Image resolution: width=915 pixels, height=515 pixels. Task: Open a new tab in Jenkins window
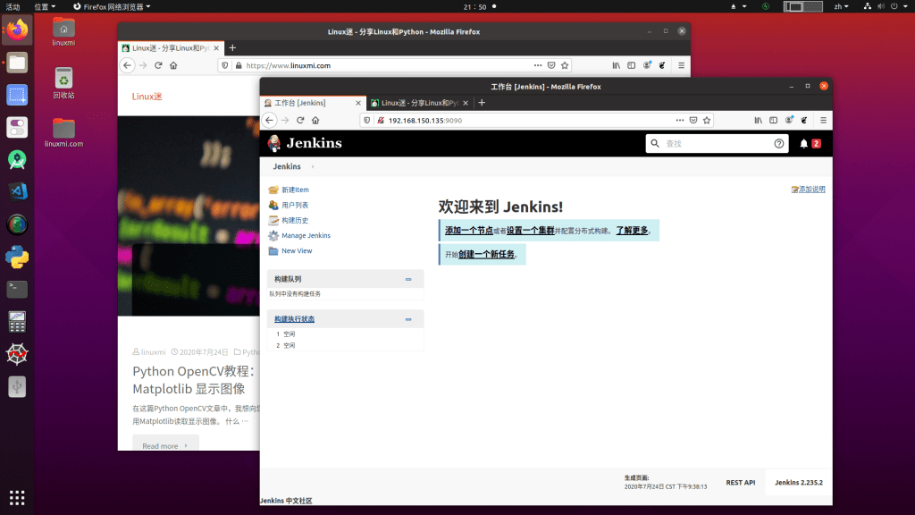tap(482, 103)
